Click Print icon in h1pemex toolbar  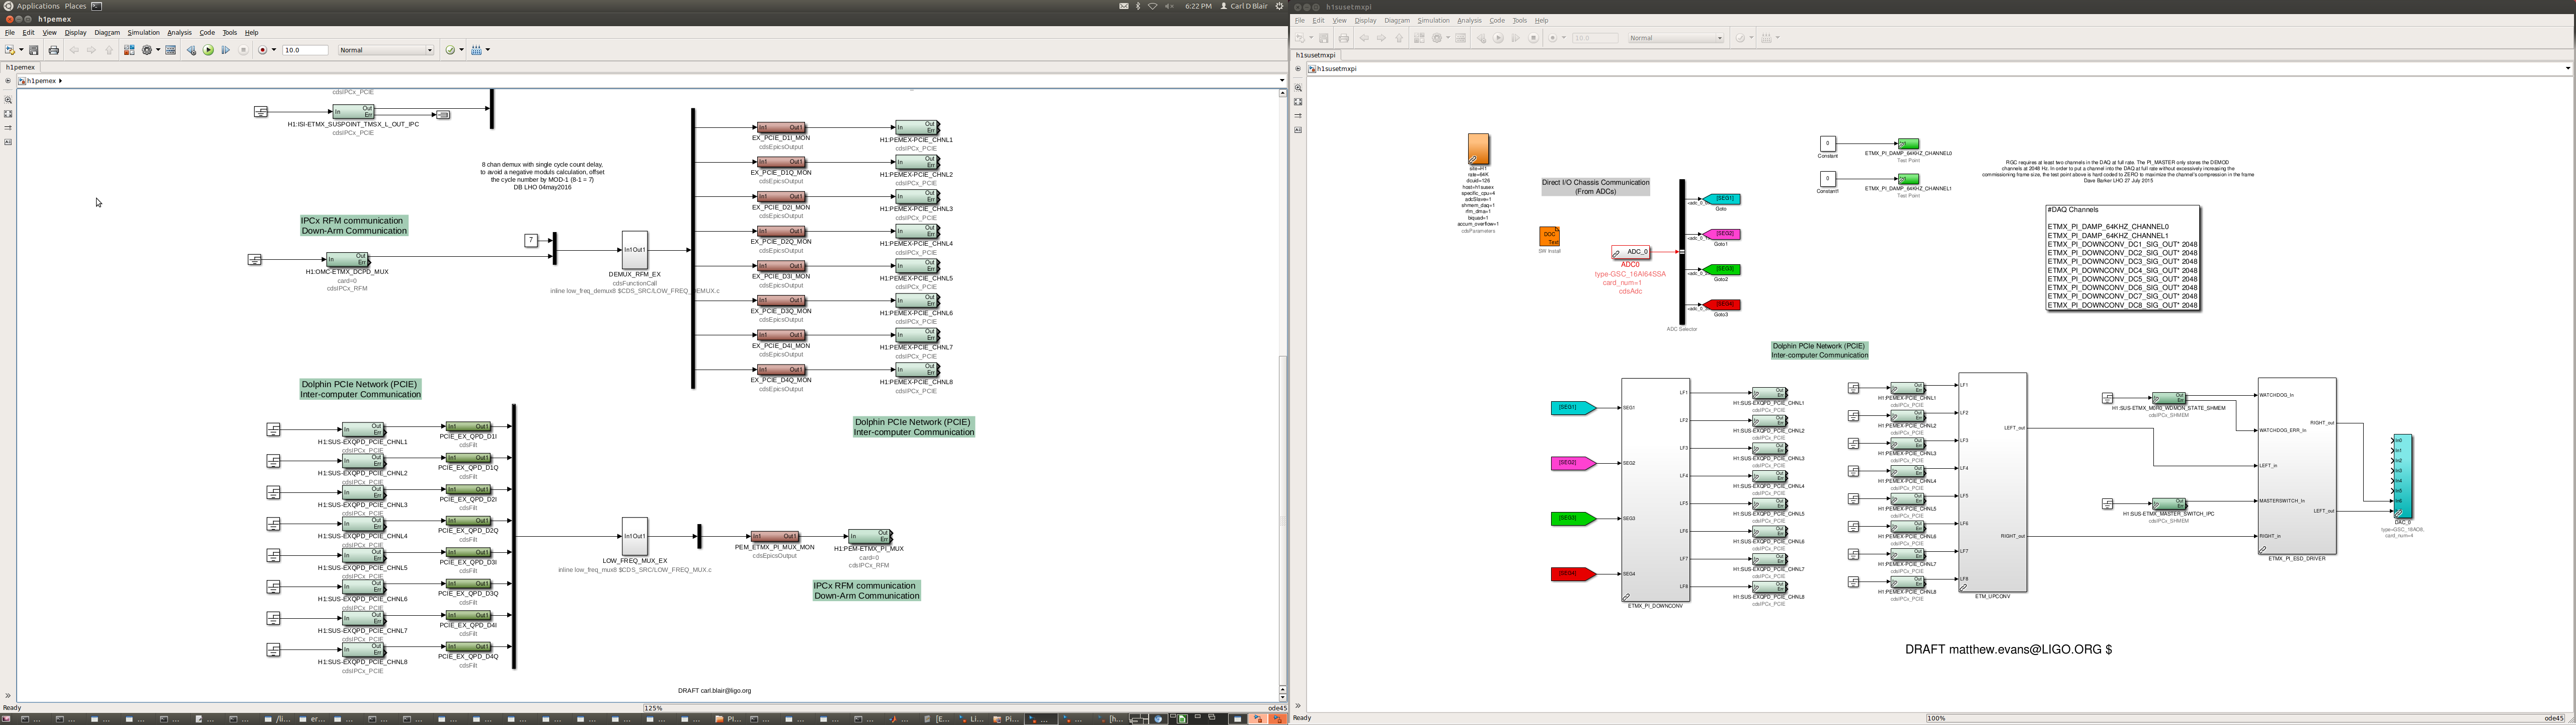pyautogui.click(x=54, y=50)
